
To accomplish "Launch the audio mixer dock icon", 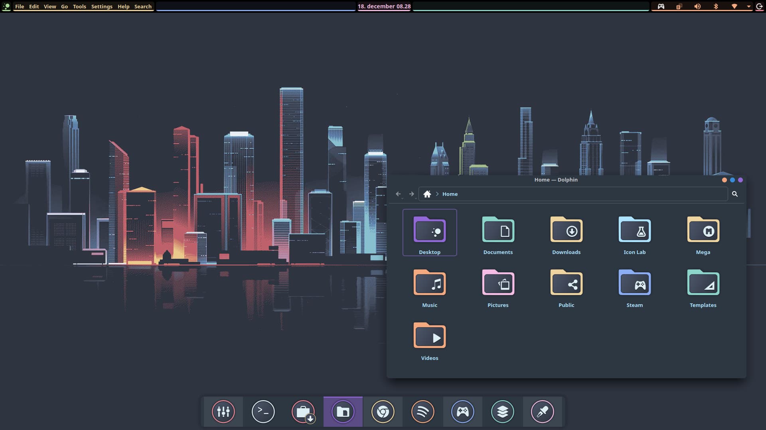I will tap(223, 412).
